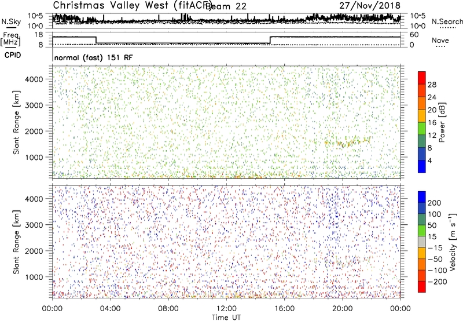The image size is (463, 321).
Task: Click the frequency step-down near 03:00 in Freq panel
Action: click(x=96, y=40)
